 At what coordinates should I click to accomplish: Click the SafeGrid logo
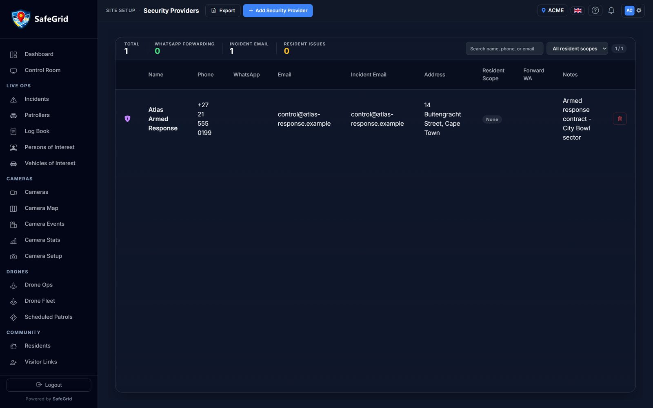[x=40, y=19]
